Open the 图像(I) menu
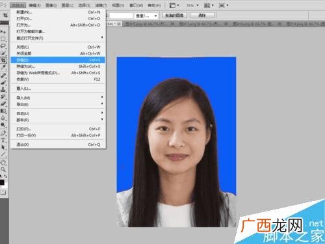The image size is (325, 244). (51, 5)
